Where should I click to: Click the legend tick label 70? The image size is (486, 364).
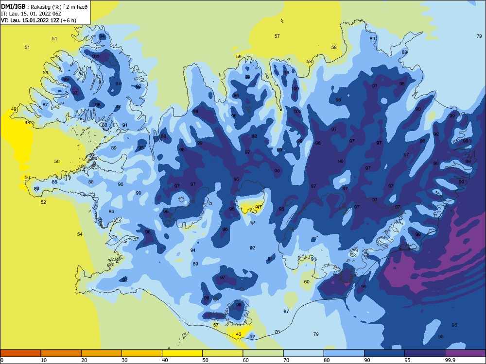coord(286,360)
